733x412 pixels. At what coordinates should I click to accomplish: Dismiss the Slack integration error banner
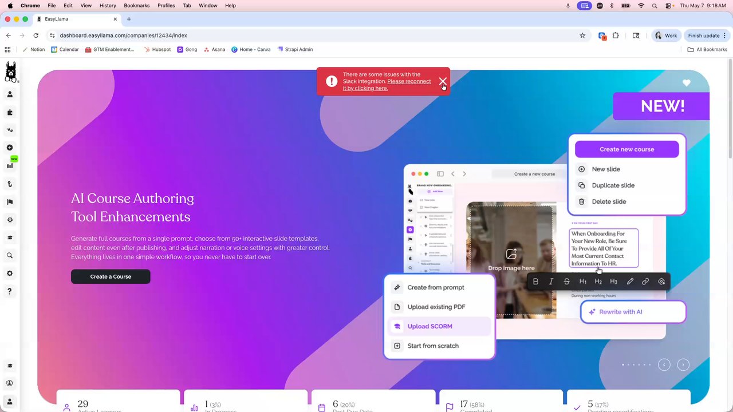(442, 81)
